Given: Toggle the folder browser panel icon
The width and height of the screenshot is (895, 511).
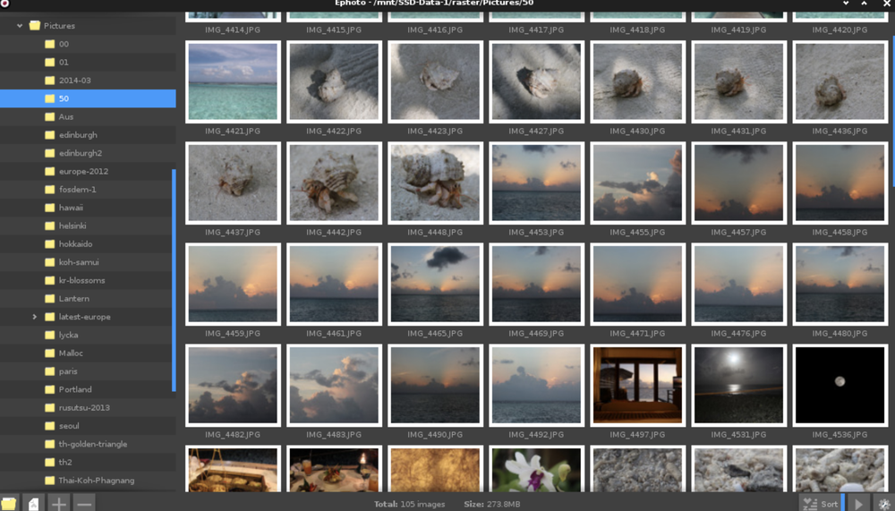Looking at the screenshot, I should (9, 503).
